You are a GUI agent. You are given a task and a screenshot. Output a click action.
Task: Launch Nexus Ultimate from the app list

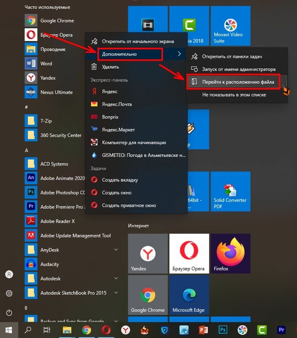point(49,92)
